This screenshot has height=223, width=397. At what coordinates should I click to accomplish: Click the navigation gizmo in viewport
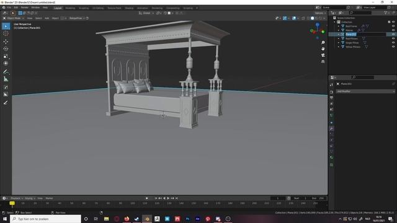pyautogui.click(x=318, y=31)
